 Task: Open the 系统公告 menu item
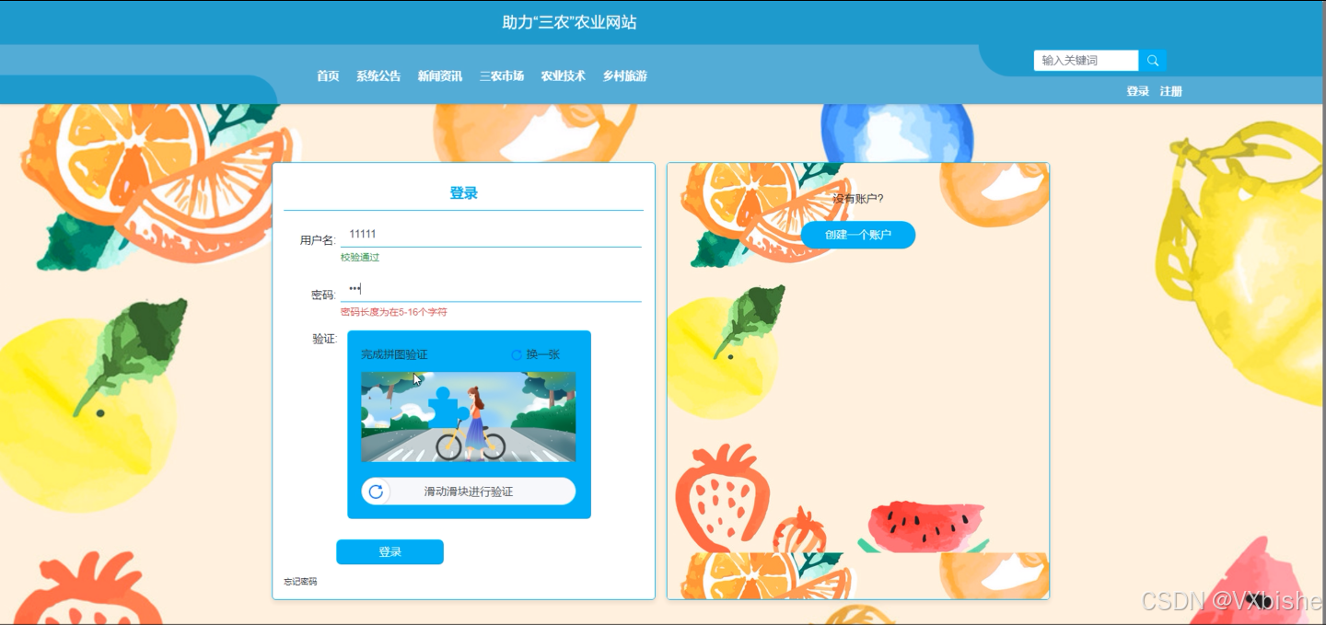tap(378, 76)
